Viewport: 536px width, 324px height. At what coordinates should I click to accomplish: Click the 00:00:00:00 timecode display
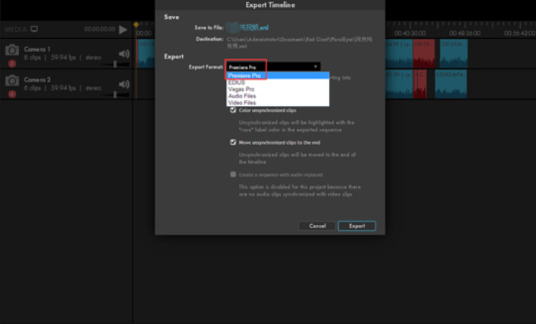(x=100, y=29)
